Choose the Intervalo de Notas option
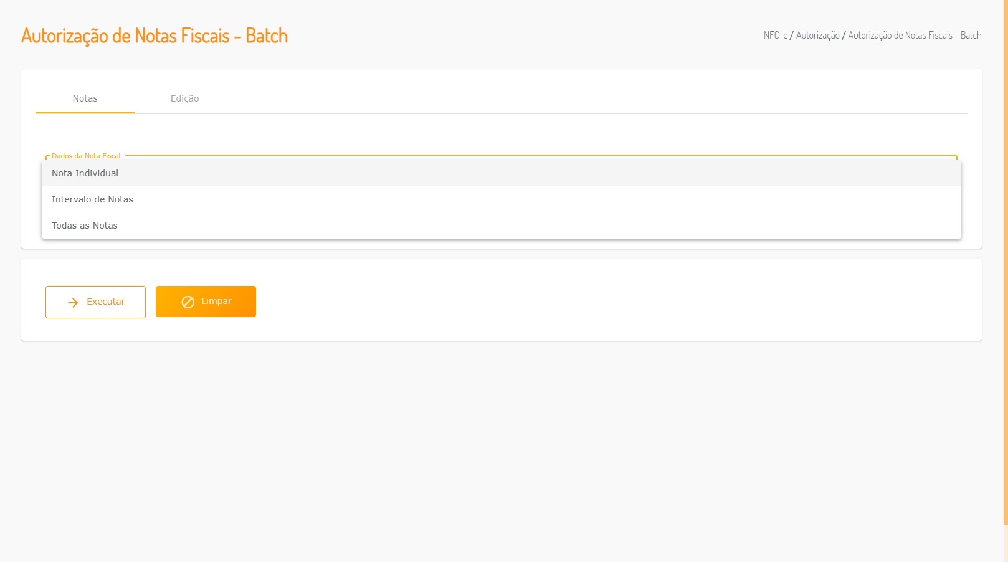The height and width of the screenshot is (562, 1008). pyautogui.click(x=92, y=199)
